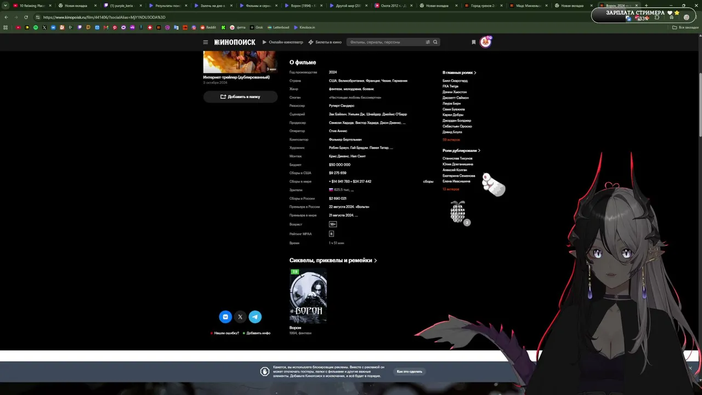Open the 13 актеров dubbing cast link
The width and height of the screenshot is (702, 395).
click(x=451, y=189)
